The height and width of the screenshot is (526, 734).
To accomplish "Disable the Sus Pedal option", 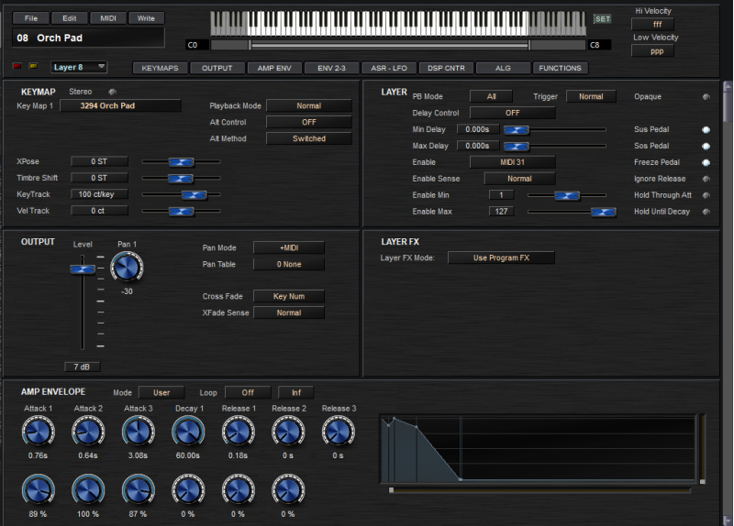I will pos(706,130).
